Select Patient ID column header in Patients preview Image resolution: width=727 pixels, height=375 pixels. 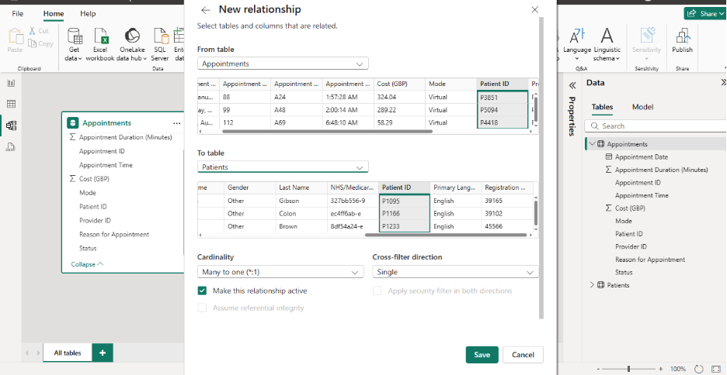pos(405,187)
